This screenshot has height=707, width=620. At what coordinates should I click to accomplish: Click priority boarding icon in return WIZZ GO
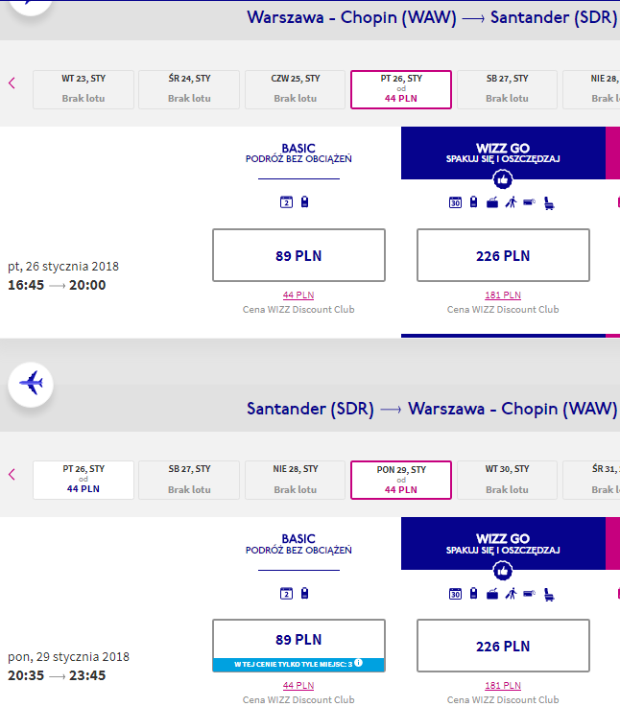coord(511,594)
